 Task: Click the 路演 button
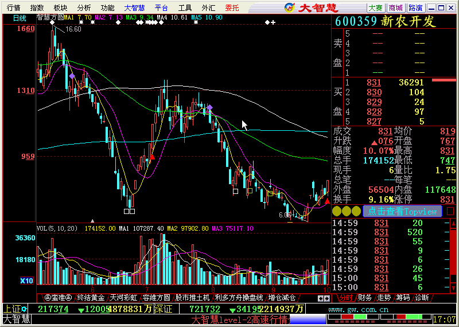pyautogui.click(x=415, y=8)
